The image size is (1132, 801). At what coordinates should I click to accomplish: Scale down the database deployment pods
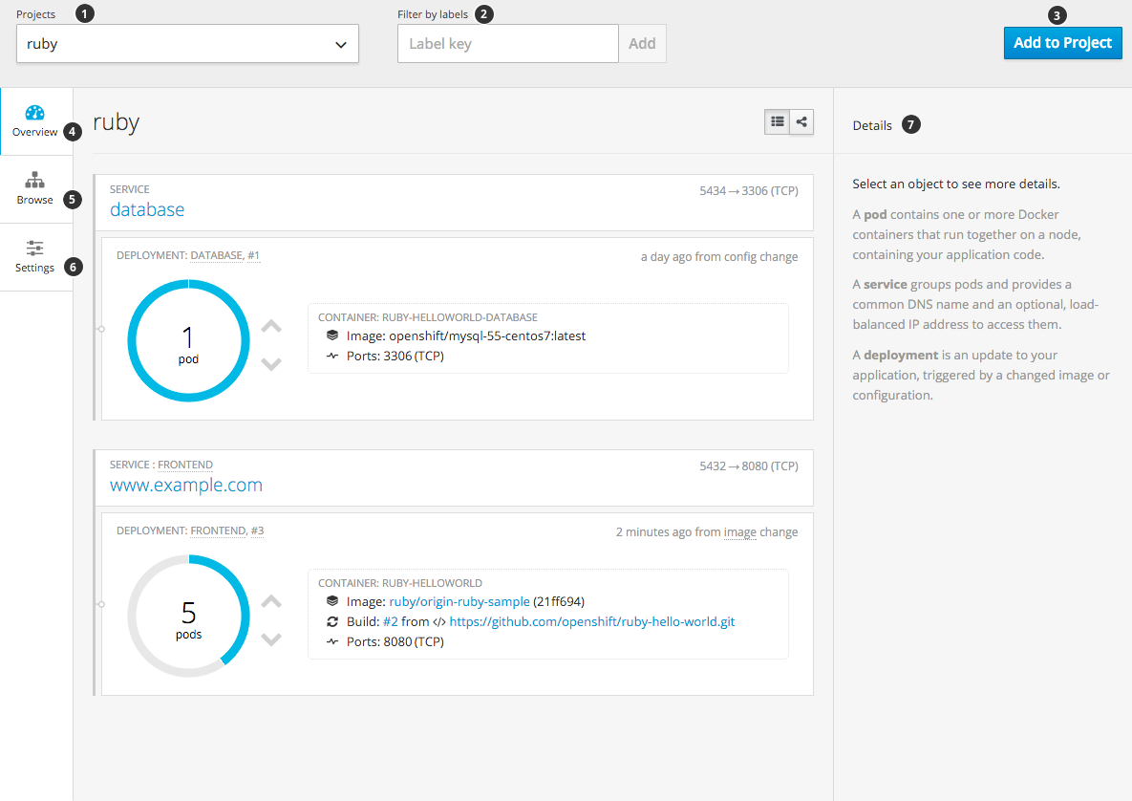click(x=271, y=364)
